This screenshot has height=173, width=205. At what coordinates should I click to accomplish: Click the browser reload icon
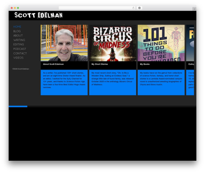[x=133, y=8]
